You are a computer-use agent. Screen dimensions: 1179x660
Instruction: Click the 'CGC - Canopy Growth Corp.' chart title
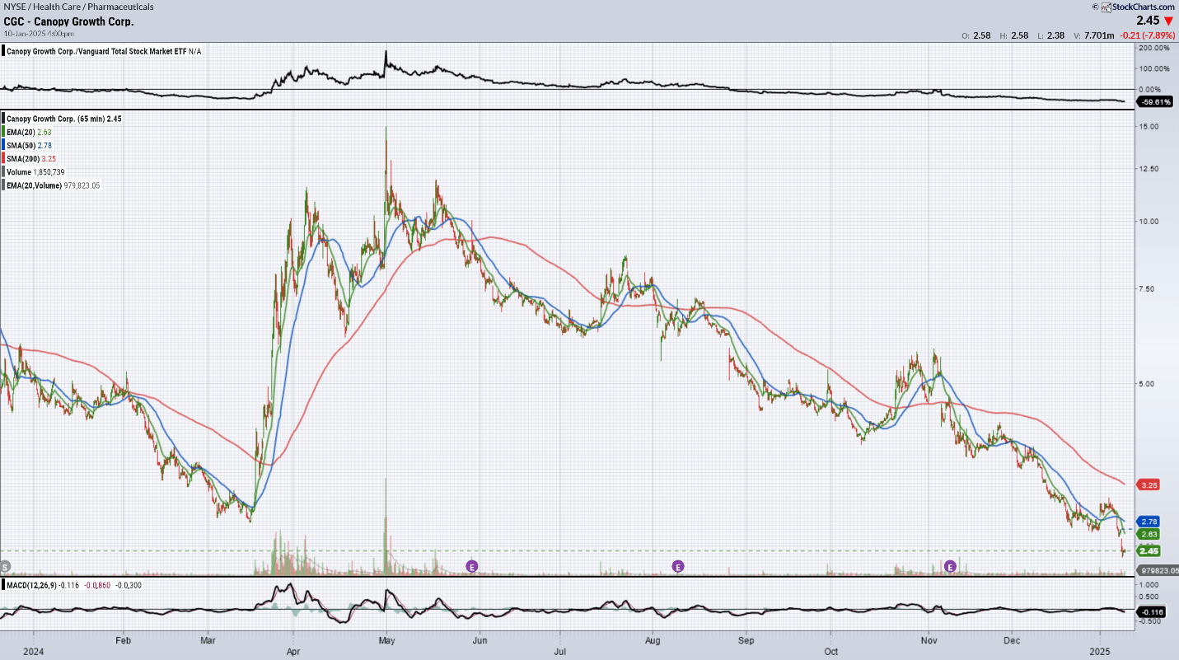tap(68, 21)
